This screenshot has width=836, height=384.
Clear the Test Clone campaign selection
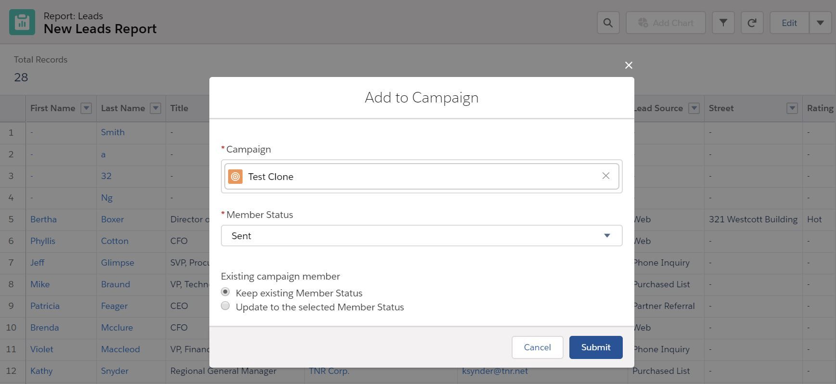[606, 176]
